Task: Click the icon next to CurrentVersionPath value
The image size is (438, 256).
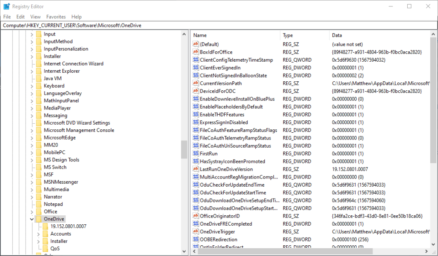Action: pyautogui.click(x=196, y=83)
